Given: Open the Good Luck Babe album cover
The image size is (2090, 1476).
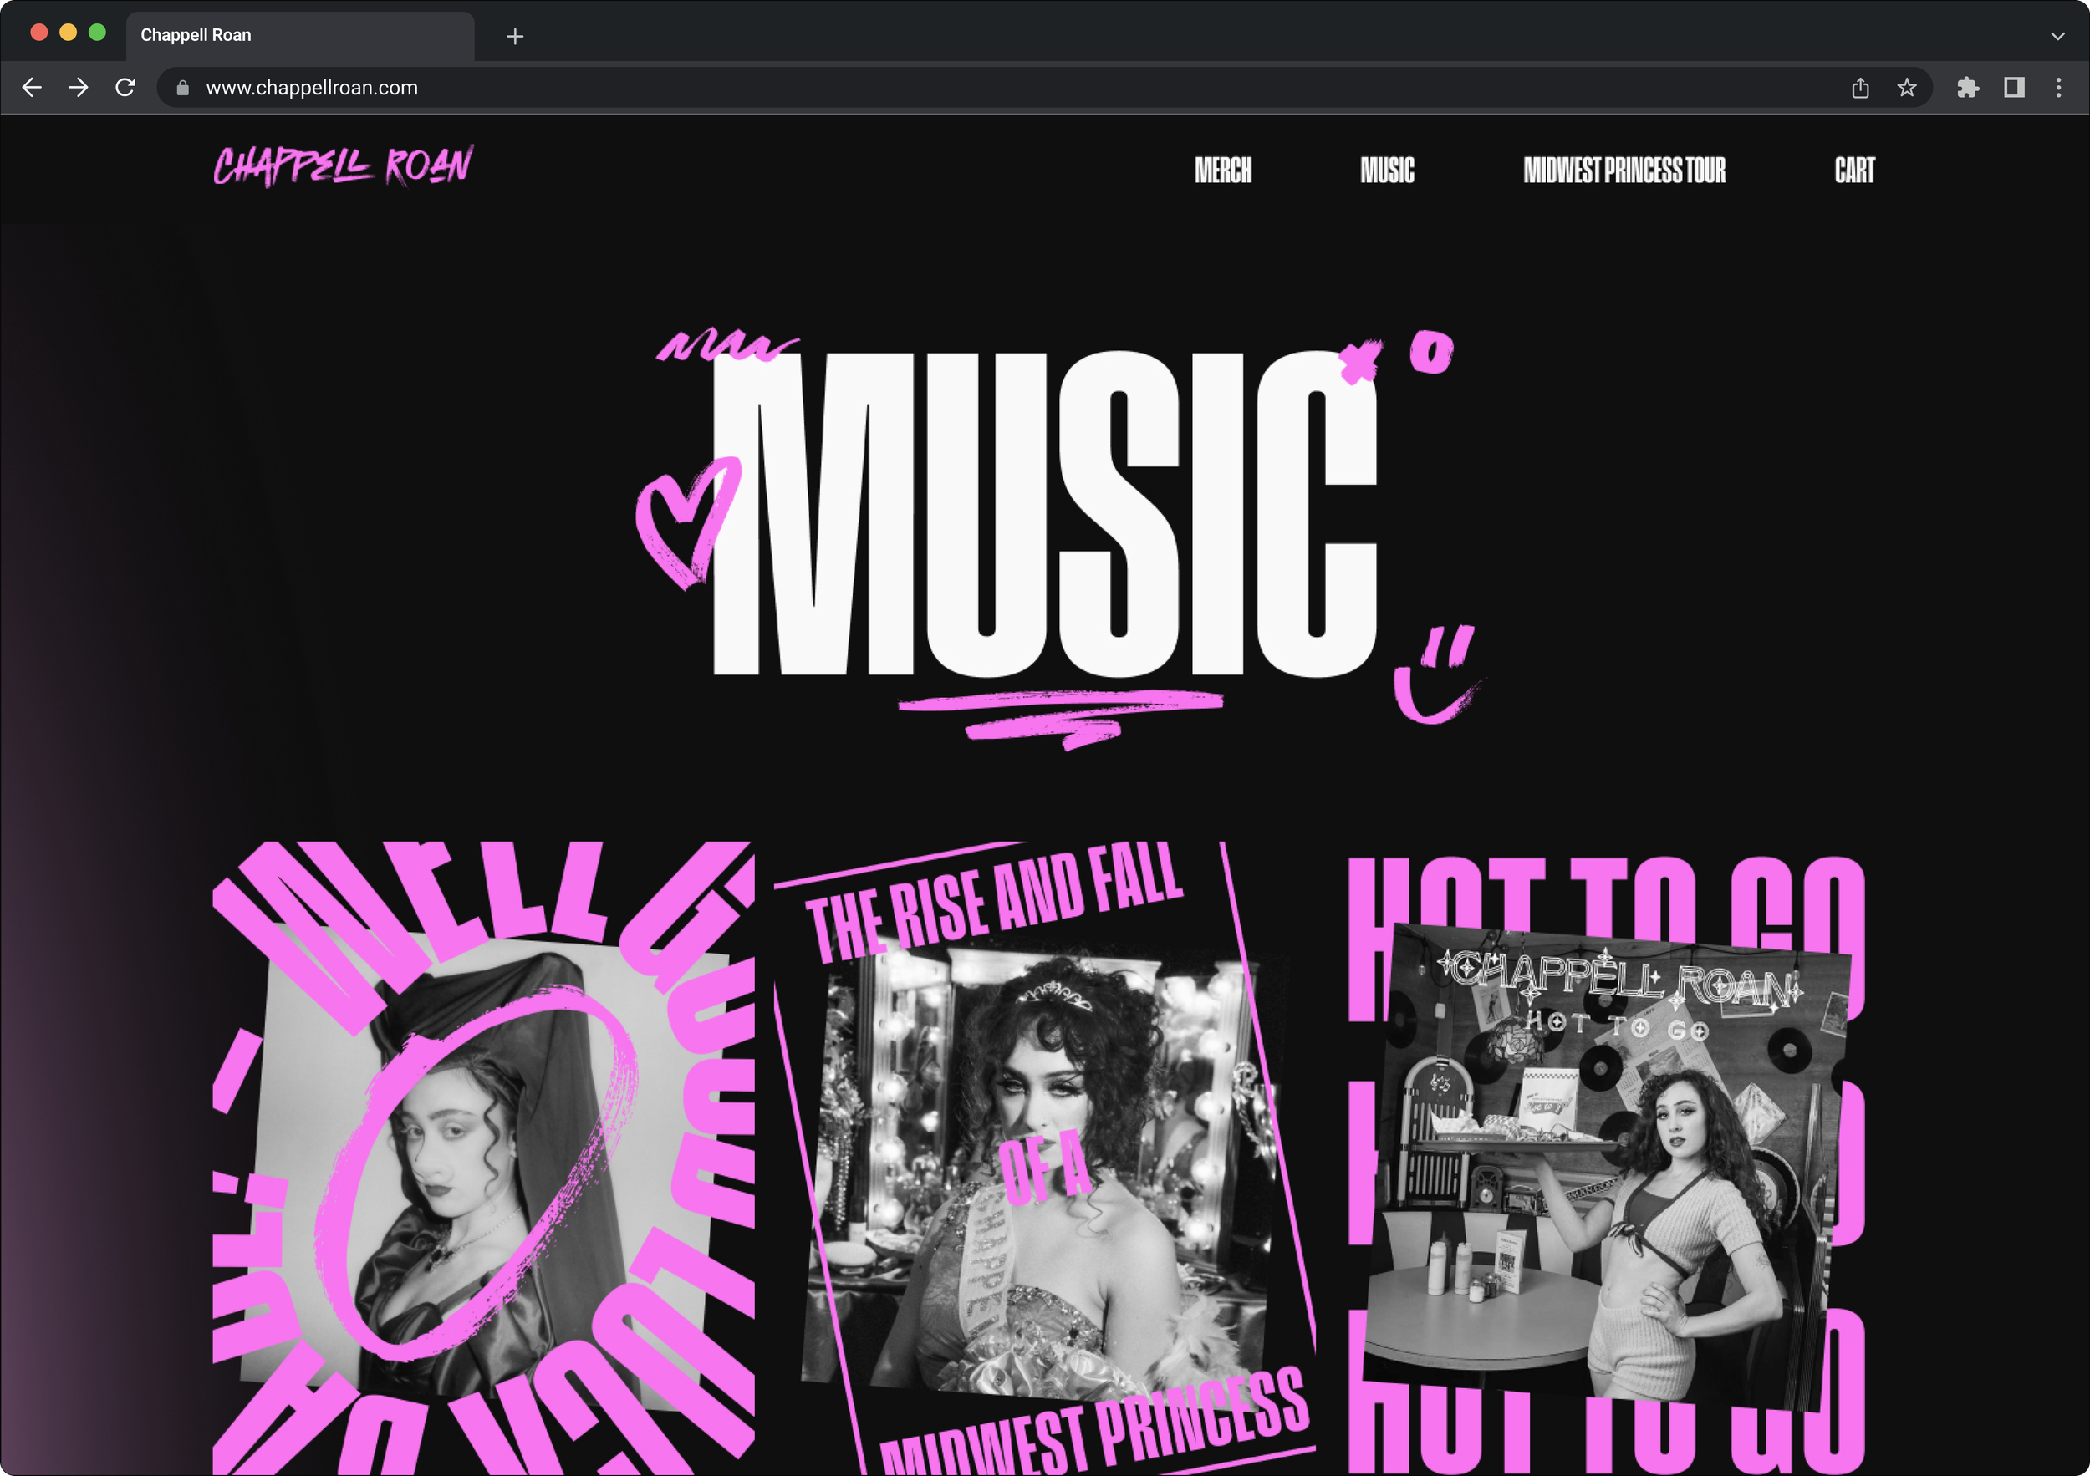Looking at the screenshot, I should pos(483,1158).
